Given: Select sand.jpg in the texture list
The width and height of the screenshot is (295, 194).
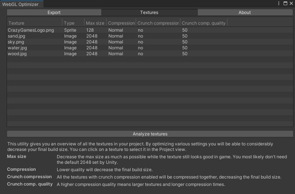Looking at the screenshot, I should pos(17,36).
